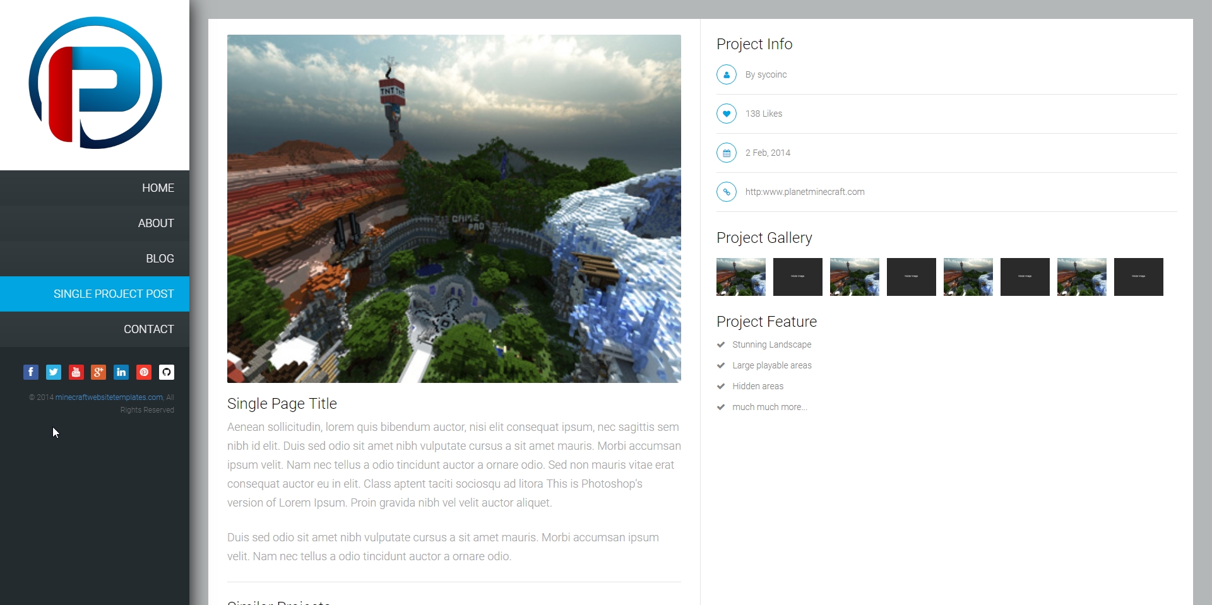Open the YouTube social icon

[76, 372]
